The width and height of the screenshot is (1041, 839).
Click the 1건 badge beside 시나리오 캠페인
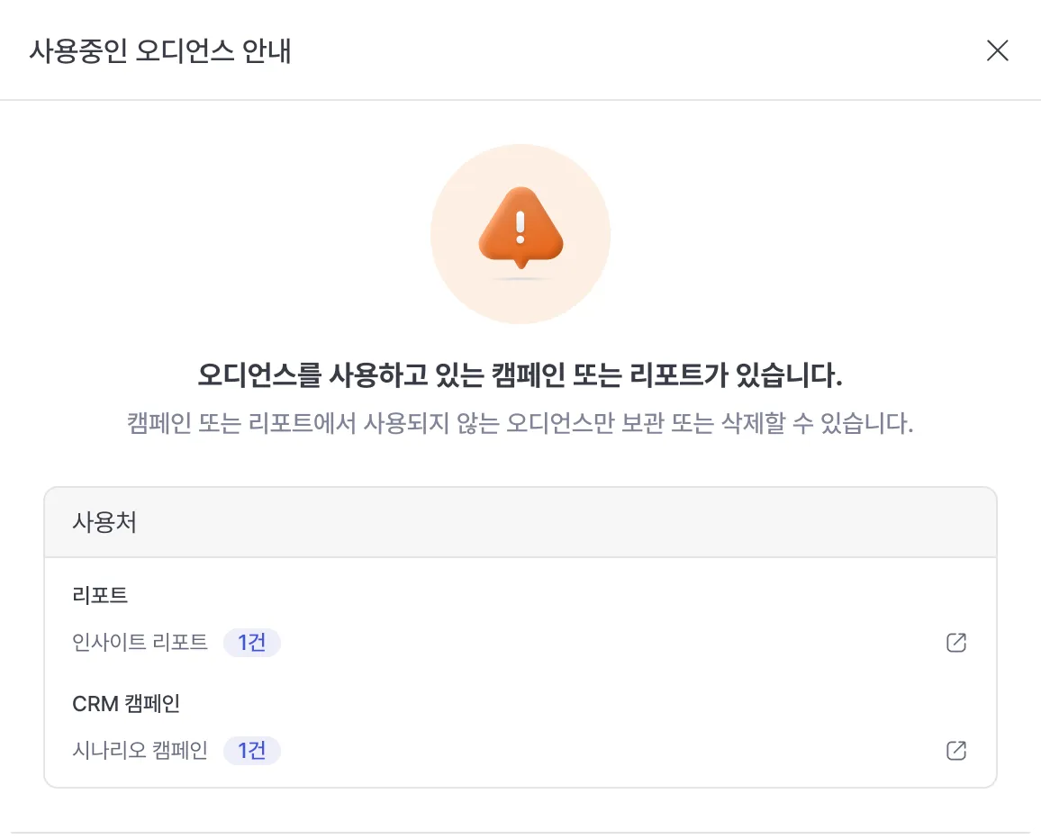pos(252,751)
